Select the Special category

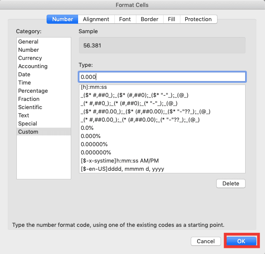click(x=44, y=123)
